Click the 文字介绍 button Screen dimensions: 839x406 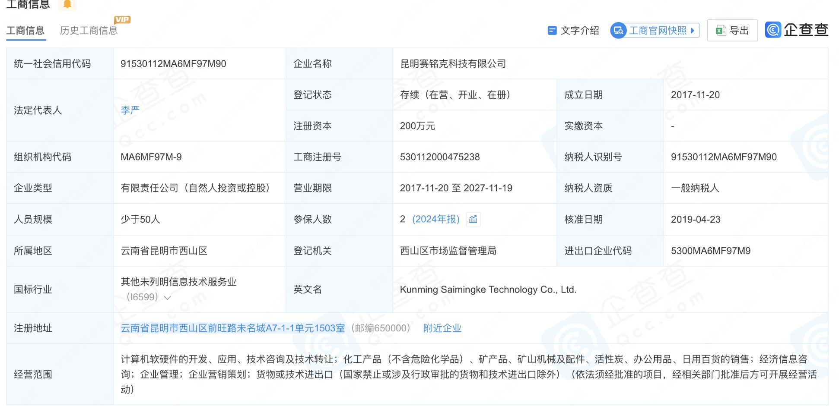click(573, 31)
